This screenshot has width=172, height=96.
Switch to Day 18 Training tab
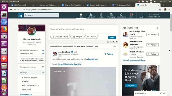click(x=73, y=5)
